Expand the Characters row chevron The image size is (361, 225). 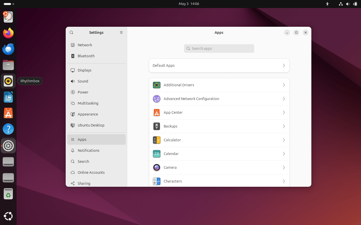coord(284,181)
